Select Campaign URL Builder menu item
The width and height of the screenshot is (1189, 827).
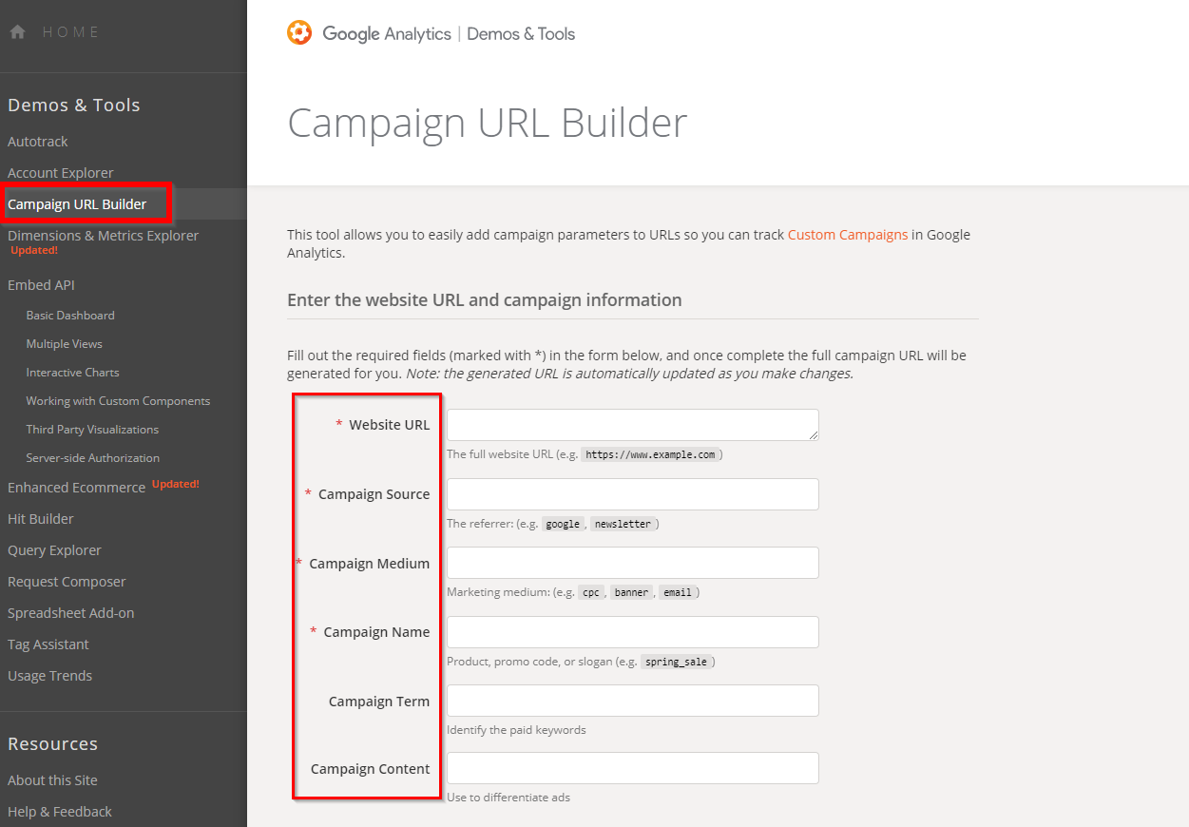77,204
